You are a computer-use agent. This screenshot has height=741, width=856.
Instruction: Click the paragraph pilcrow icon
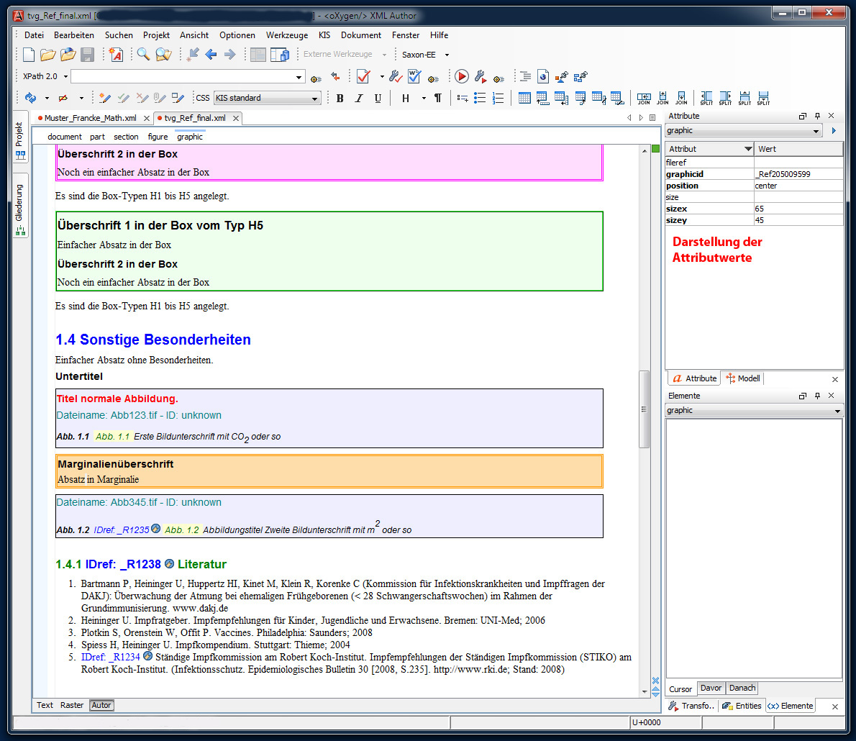437,98
